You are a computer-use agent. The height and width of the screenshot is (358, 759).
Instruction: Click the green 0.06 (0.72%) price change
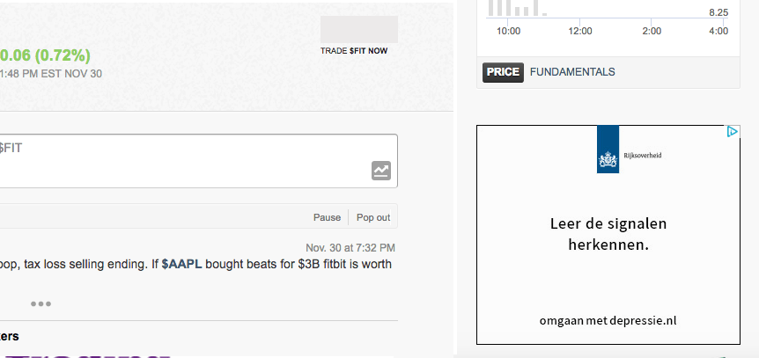tap(45, 56)
